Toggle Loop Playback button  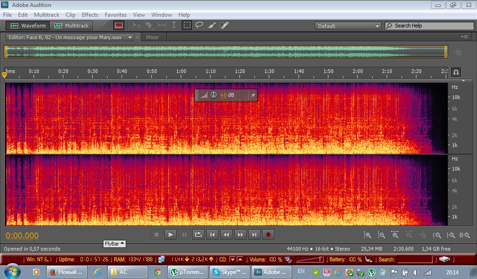(x=198, y=235)
